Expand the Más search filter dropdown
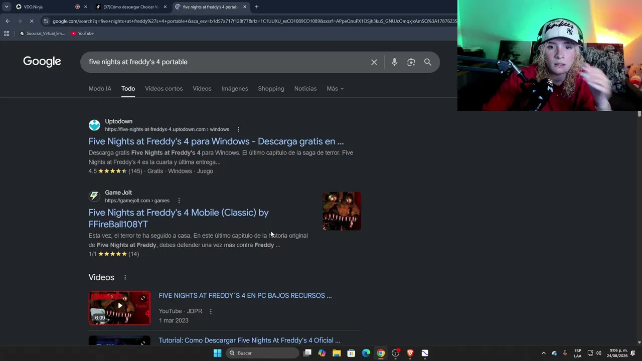The image size is (642, 361). pyautogui.click(x=335, y=89)
